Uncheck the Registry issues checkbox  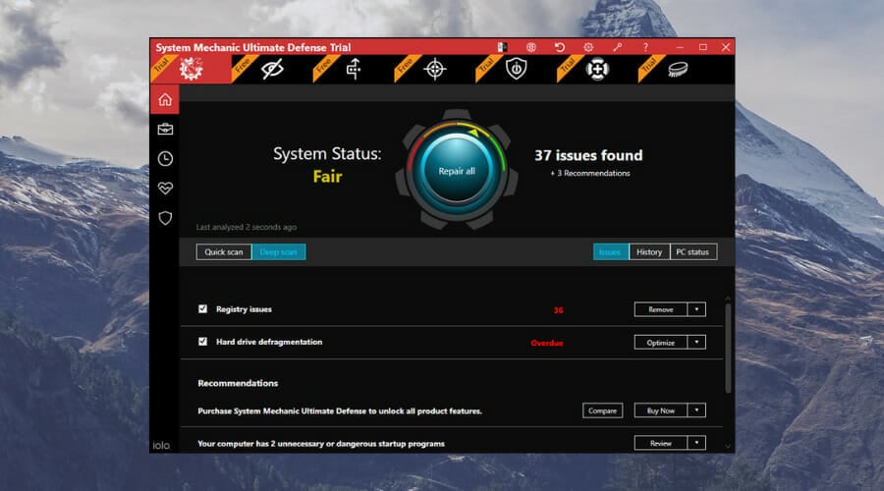coord(203,309)
